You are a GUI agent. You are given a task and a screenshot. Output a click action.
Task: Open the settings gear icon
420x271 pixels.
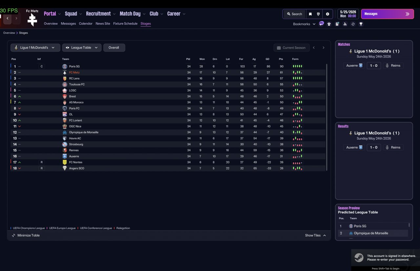point(327,14)
